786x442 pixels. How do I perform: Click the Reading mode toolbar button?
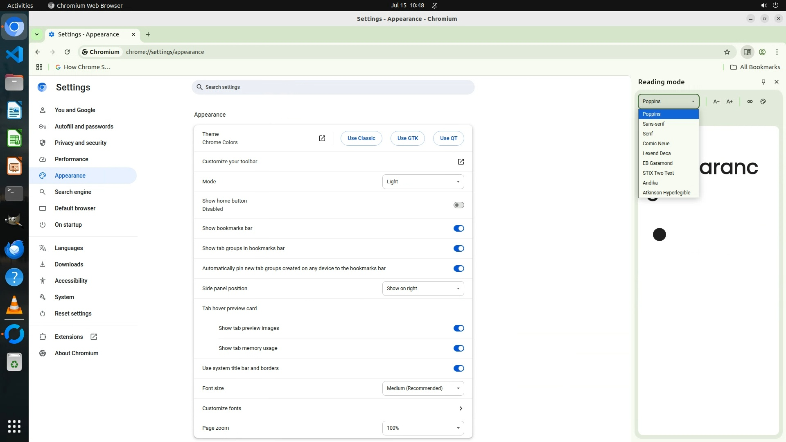click(747, 52)
